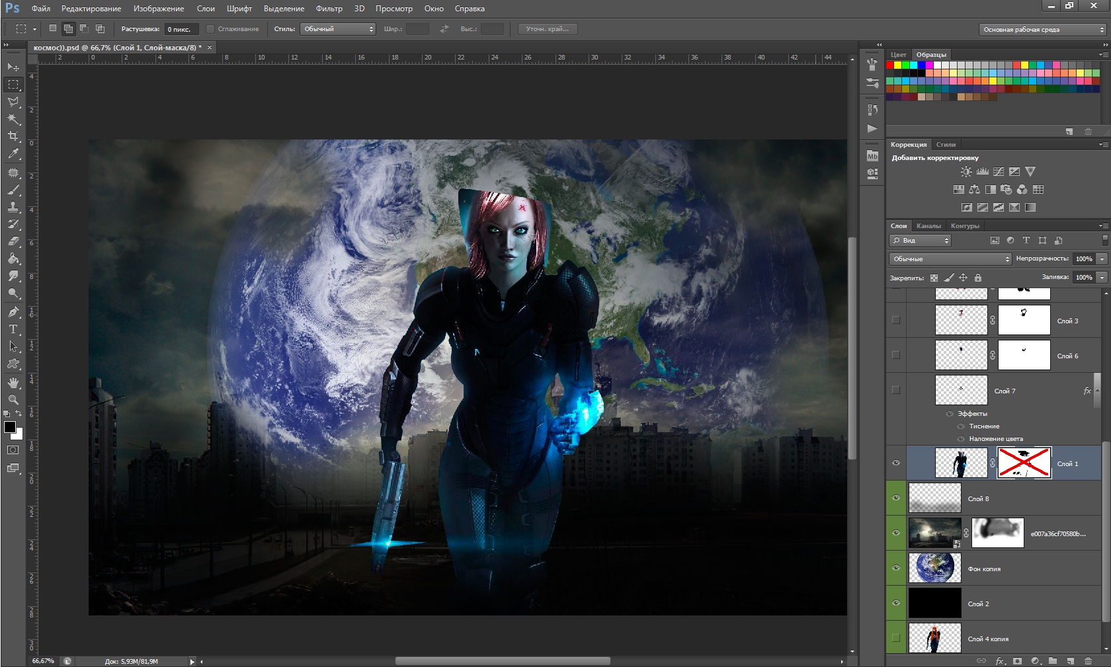Select the Path Selection tool
1111x667 pixels.
(x=13, y=346)
